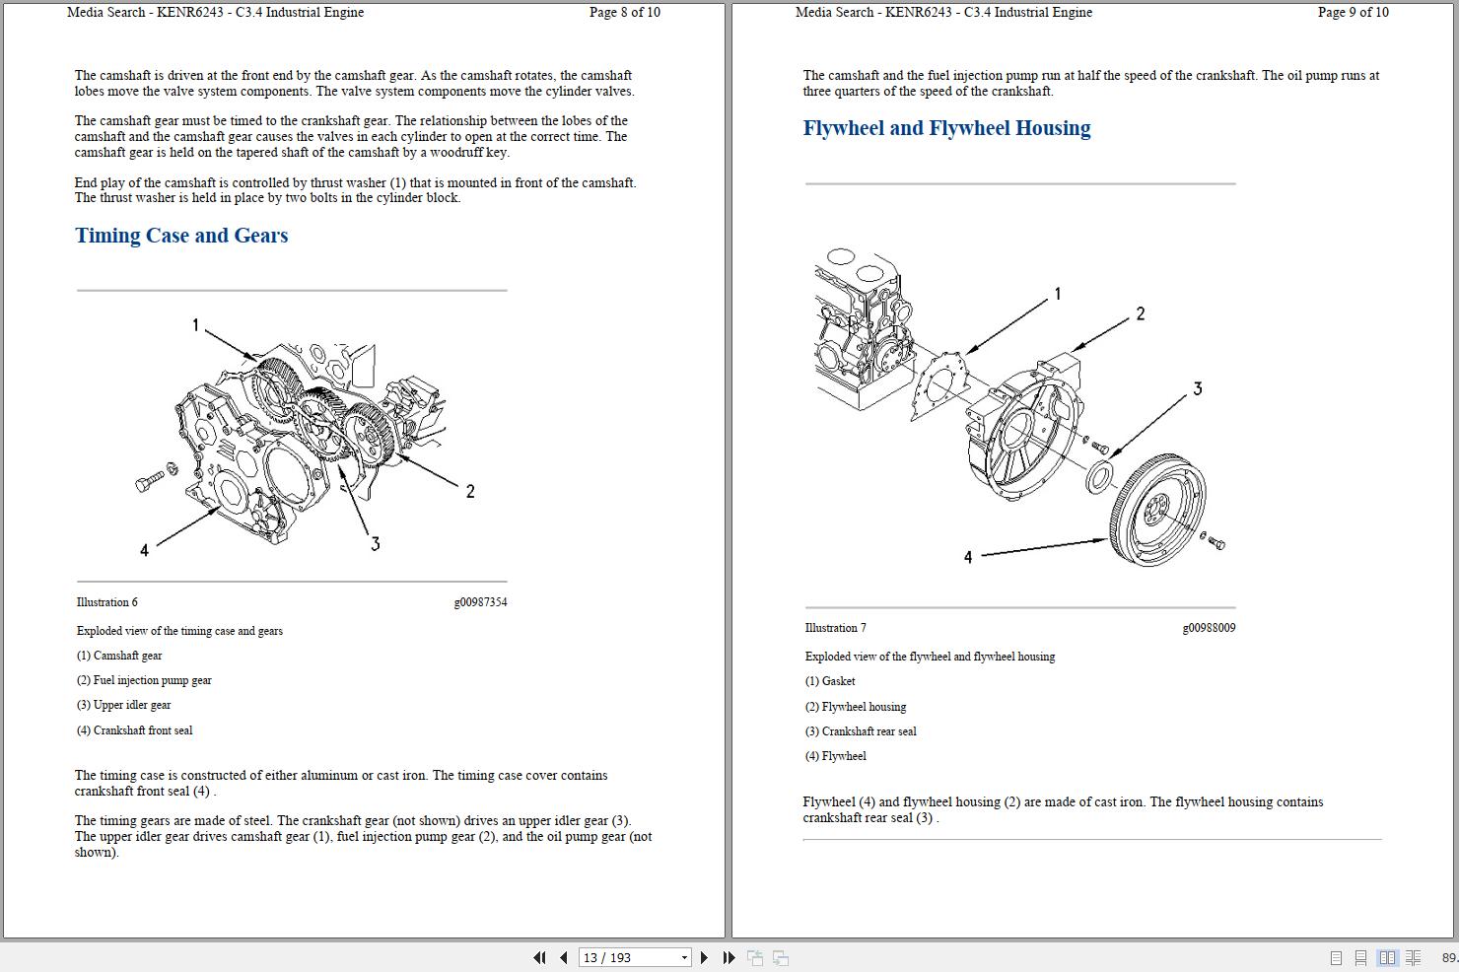Jump to the last page
This screenshot has width=1459, height=972.
(x=728, y=957)
